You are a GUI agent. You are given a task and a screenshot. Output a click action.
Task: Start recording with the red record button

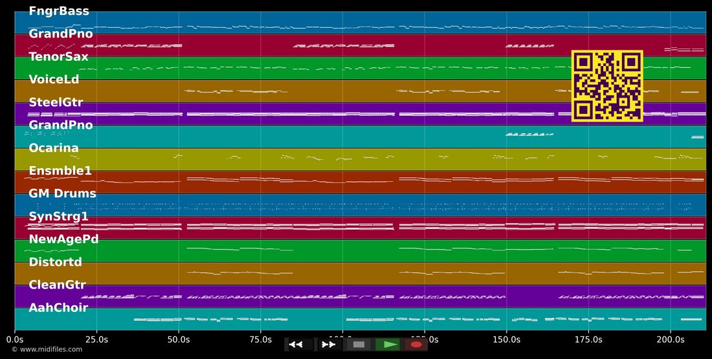coord(416,345)
